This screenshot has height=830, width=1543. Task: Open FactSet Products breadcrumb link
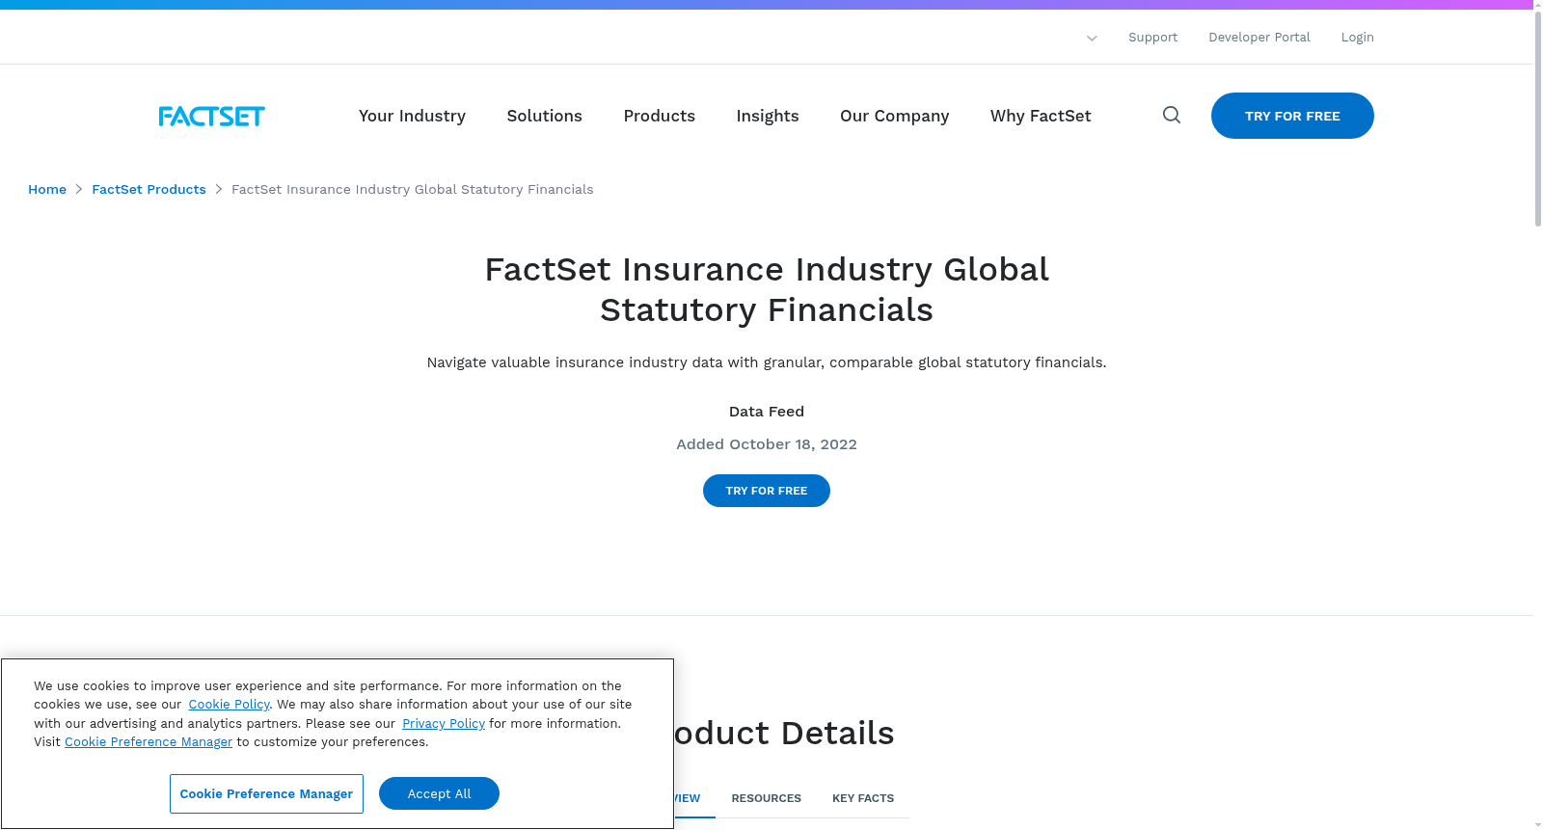pos(149,190)
